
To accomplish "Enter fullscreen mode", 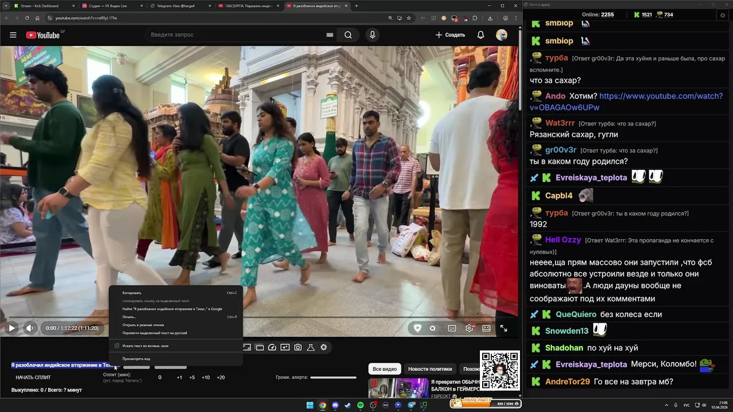I will pos(503,328).
